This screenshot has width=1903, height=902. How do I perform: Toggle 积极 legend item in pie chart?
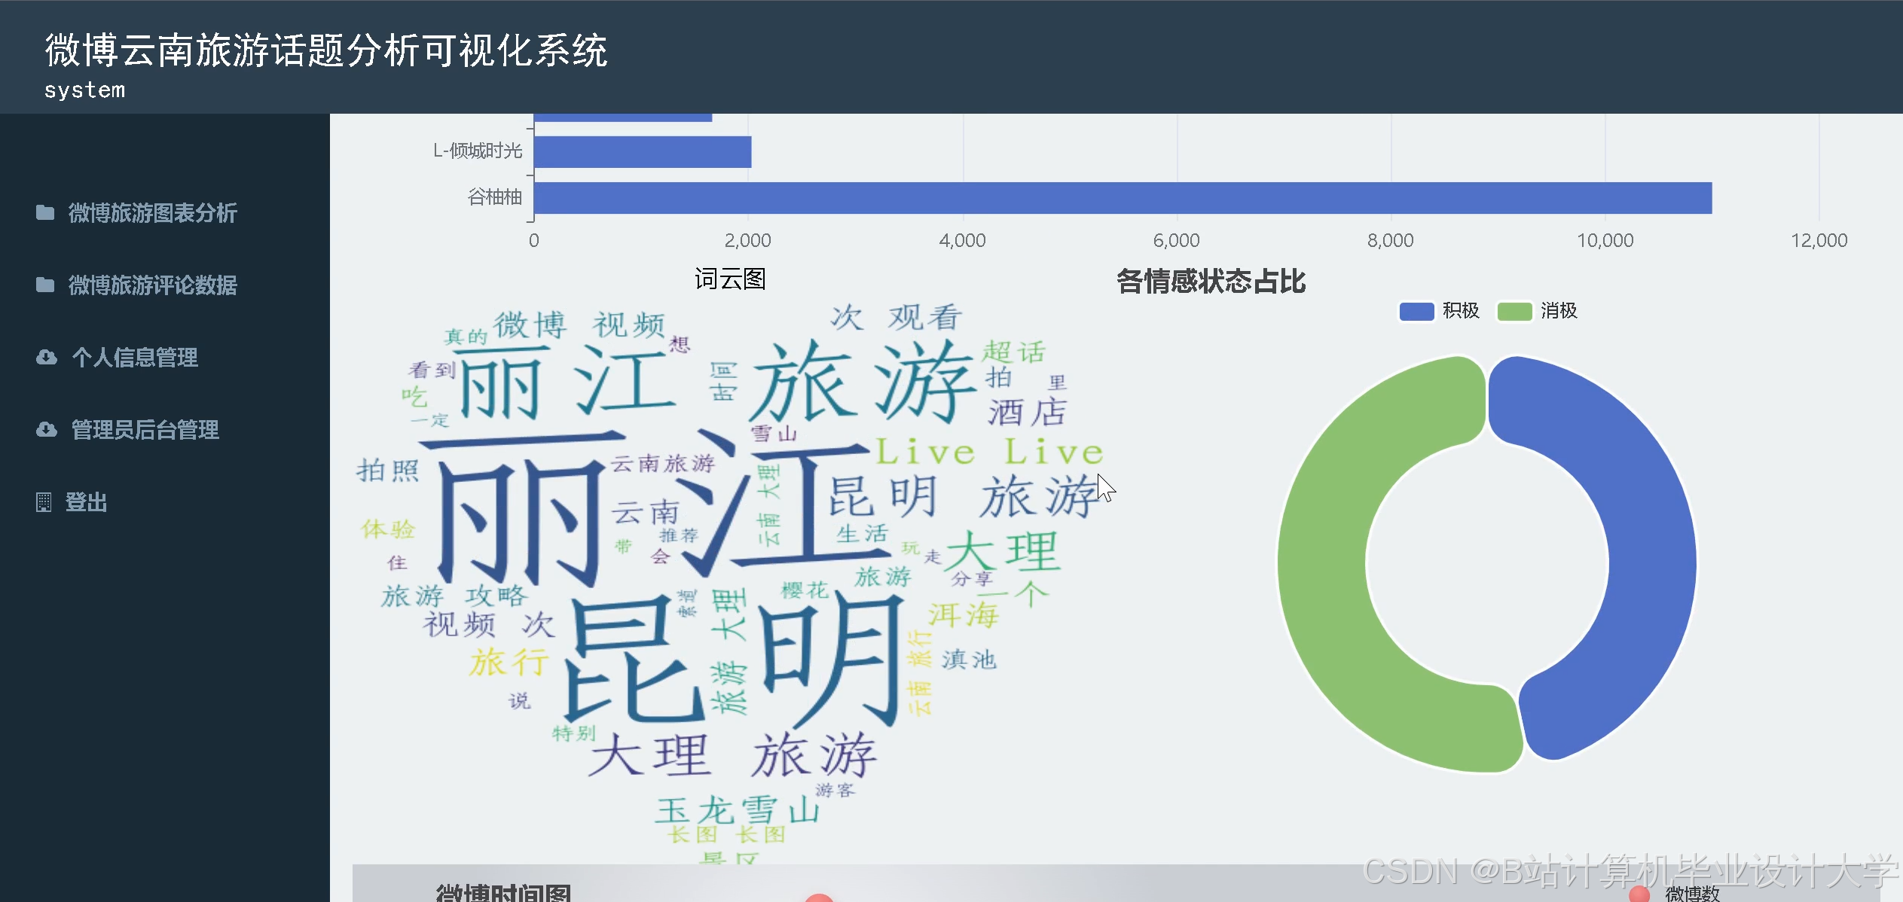(x=1460, y=311)
